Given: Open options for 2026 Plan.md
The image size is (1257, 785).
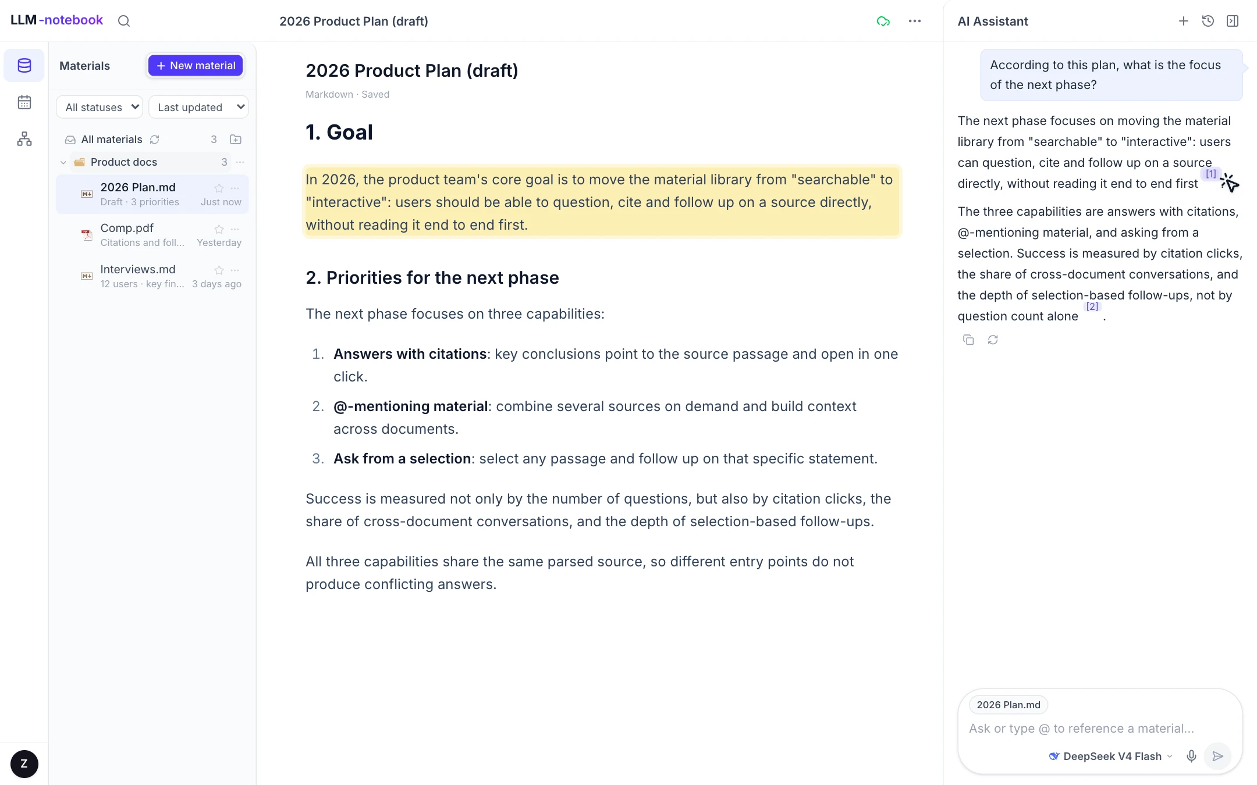Looking at the screenshot, I should point(235,188).
